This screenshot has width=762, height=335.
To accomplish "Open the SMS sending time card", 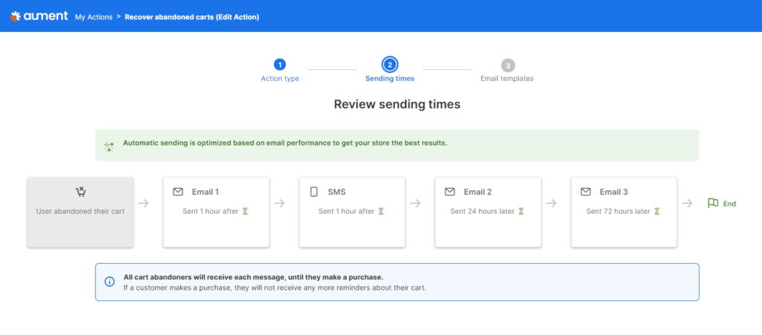I will point(352,212).
